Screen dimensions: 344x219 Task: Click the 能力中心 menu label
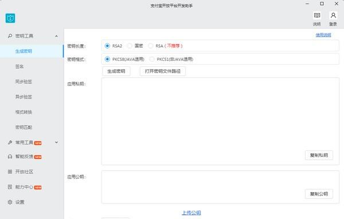tap(24, 187)
